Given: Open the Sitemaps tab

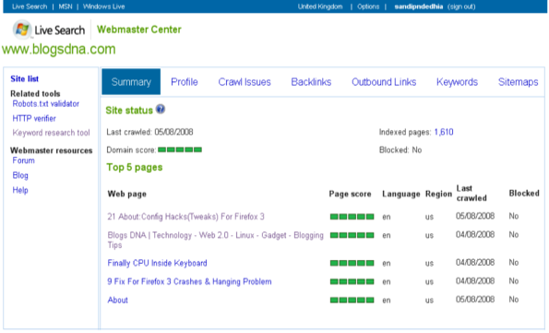Looking at the screenshot, I should (518, 82).
